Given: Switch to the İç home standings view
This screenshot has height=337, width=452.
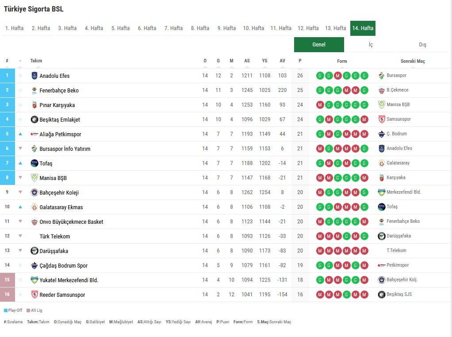Looking at the screenshot, I should pyautogui.click(x=371, y=45).
